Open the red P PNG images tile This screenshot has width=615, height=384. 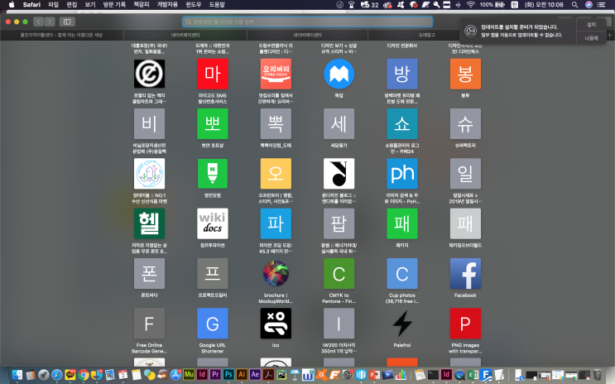pyautogui.click(x=465, y=324)
